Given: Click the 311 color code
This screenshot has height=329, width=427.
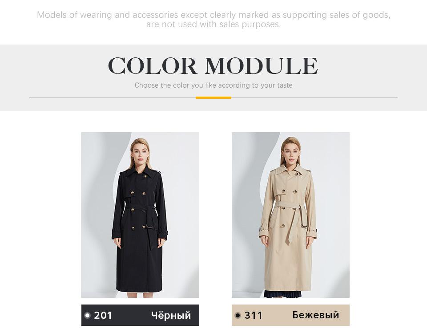Looking at the screenshot, I should 254,316.
